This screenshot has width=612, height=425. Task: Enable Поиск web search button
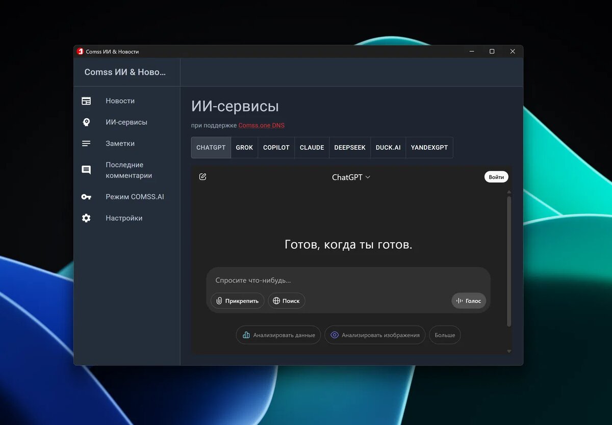point(286,301)
